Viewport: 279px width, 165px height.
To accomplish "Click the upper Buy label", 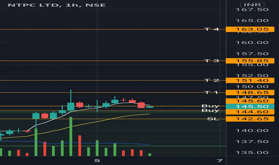I will coord(210,106).
